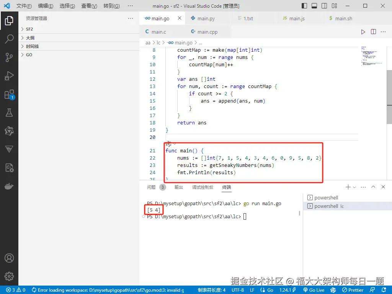The height and width of the screenshot is (294, 392).
Task: Click the Go Live status bar item
Action: [x=314, y=290]
